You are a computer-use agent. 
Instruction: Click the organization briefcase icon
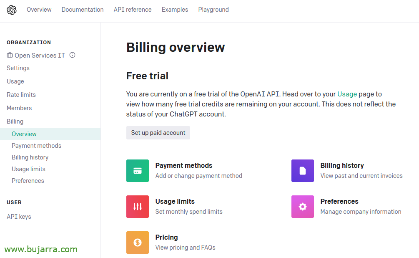point(10,55)
